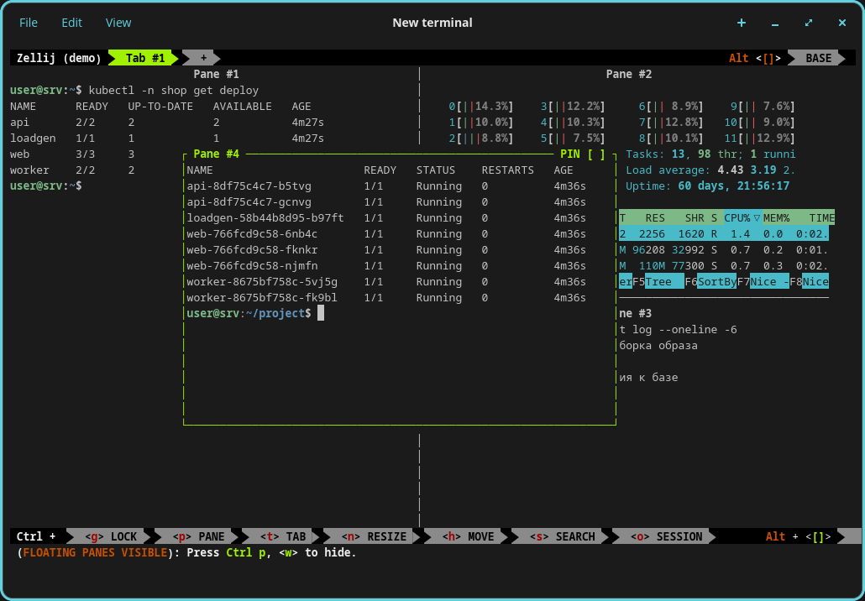
Task: Click the STATUS column header in Pane #4
Action: (436, 170)
